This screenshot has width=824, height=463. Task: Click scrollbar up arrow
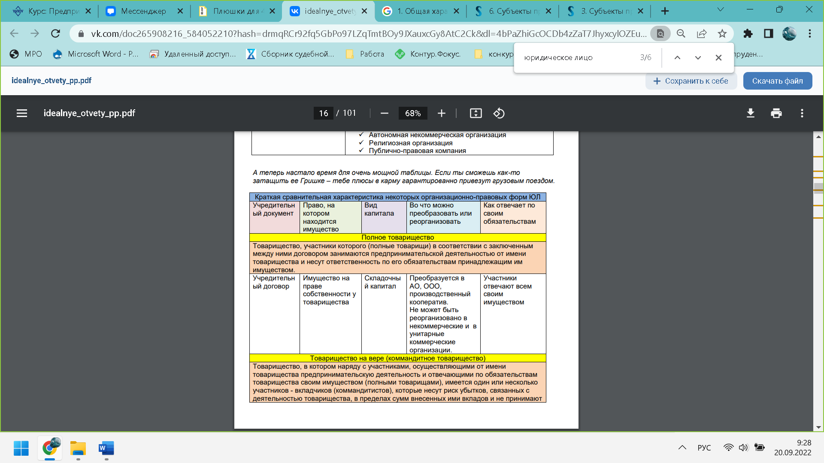[x=818, y=137]
